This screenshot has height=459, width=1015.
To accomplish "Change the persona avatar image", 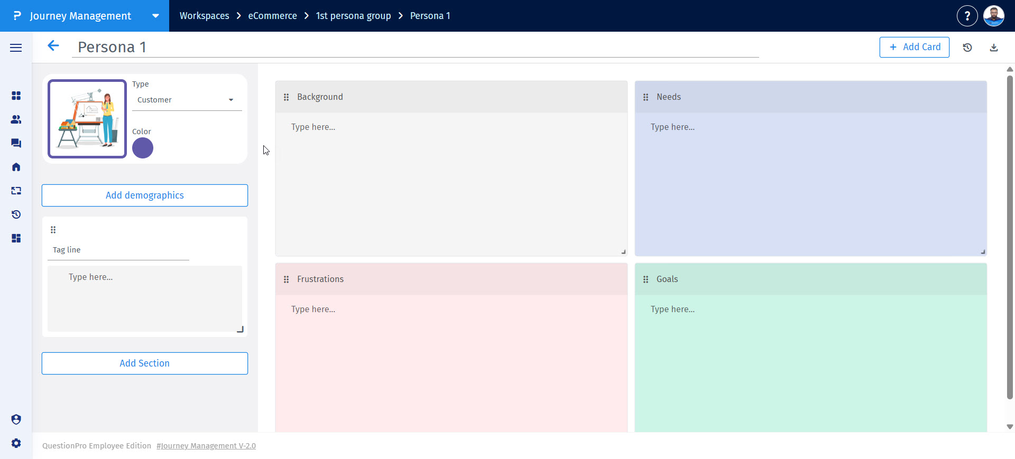I will pos(87,119).
